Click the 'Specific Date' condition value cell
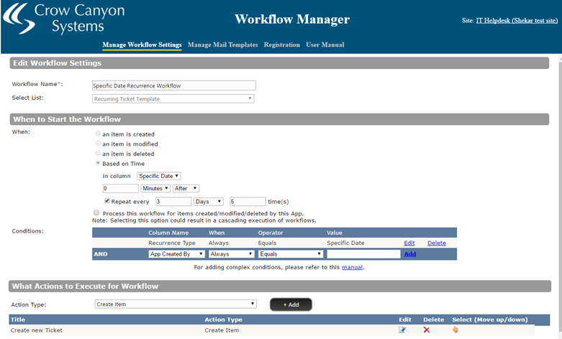 345,243
